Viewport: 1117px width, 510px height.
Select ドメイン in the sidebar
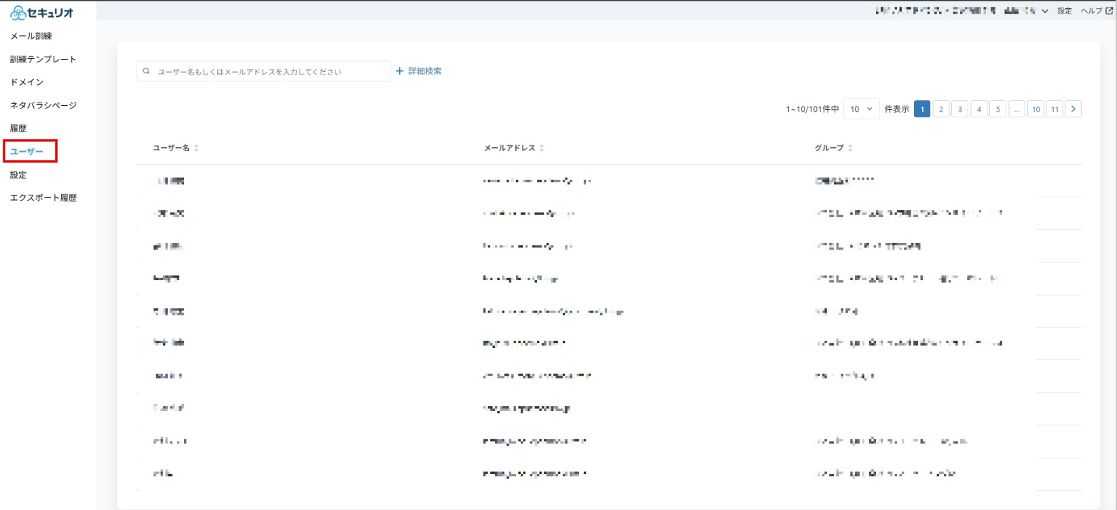click(27, 82)
